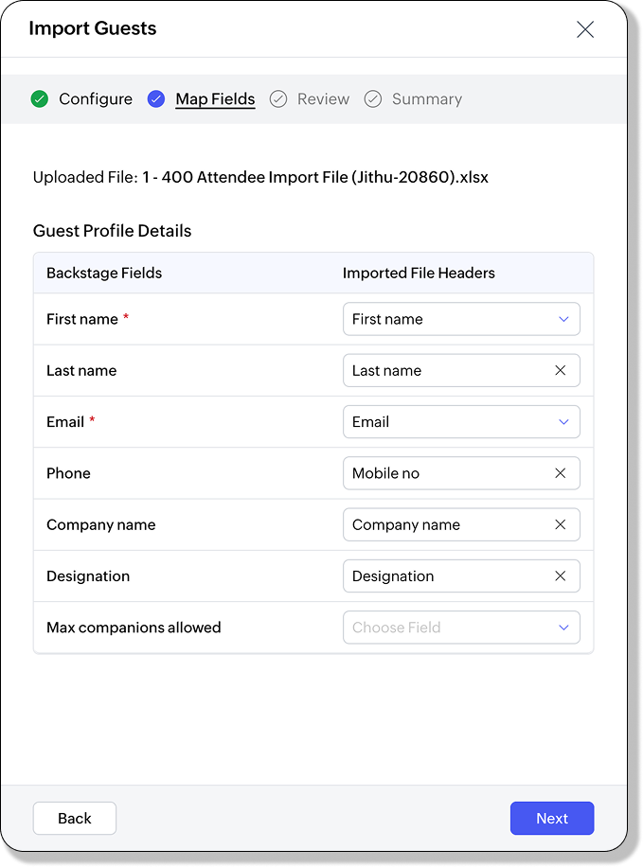This screenshot has height=867, width=643.
Task: Open the Email header dropdown arrow
Action: tap(563, 422)
